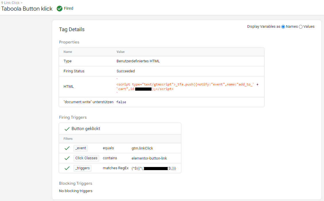Click the checkmark in the _triggers row
Viewport: 324px width, 201px height.
[67, 168]
